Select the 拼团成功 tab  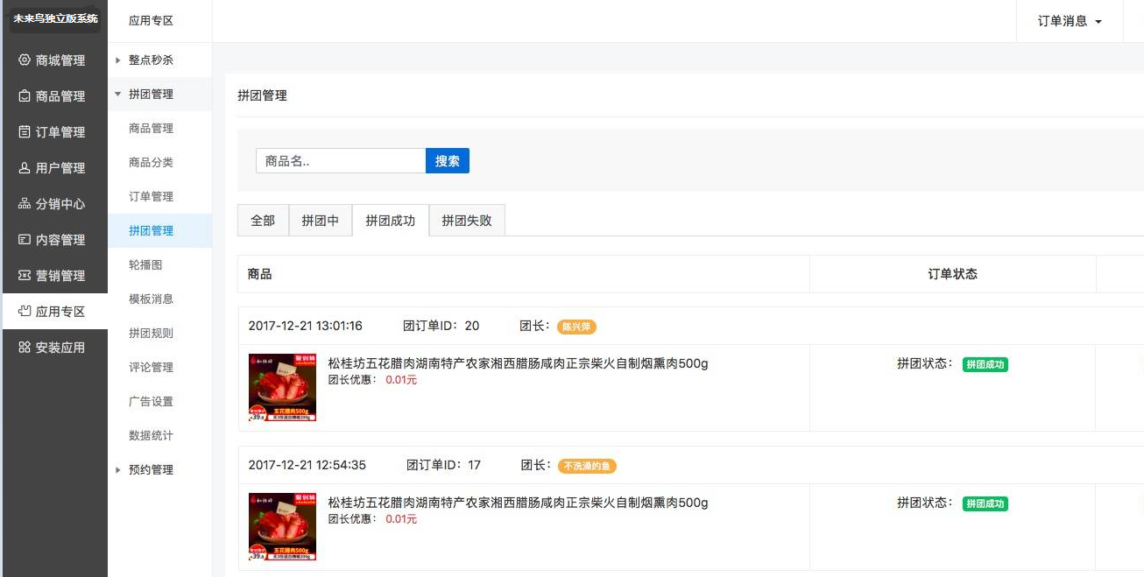point(391,221)
